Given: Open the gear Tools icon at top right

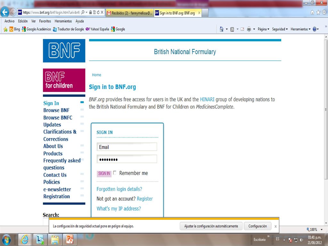Looking at the screenshot, I should [x=324, y=12].
